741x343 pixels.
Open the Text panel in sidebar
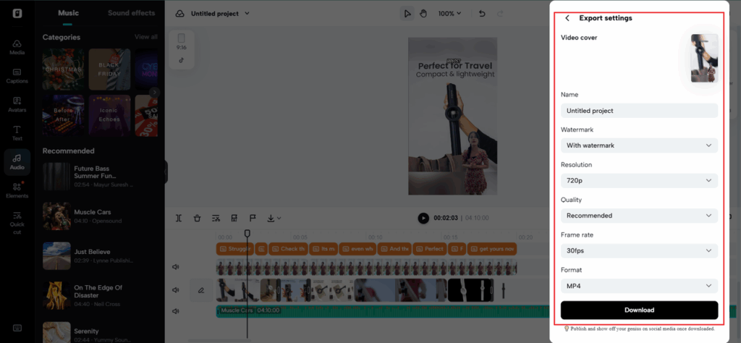(x=17, y=133)
